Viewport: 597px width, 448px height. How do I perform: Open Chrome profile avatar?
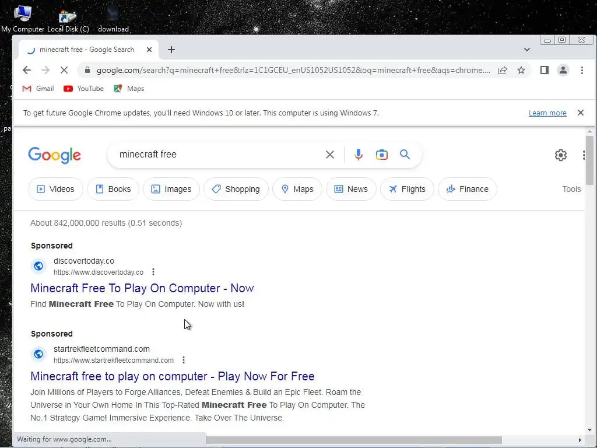[563, 70]
